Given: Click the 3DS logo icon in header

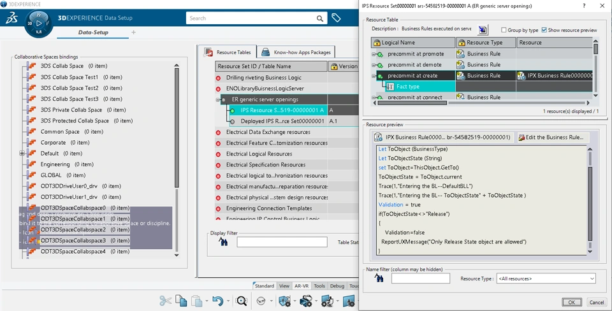Looking at the screenshot, I should (x=11, y=18).
